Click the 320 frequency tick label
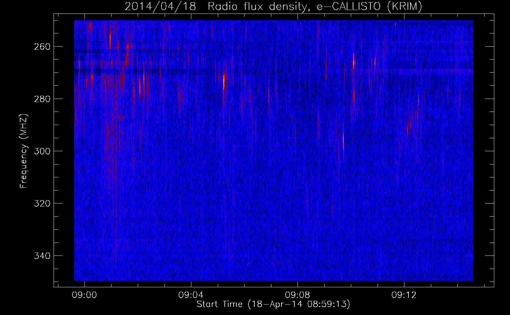The height and width of the screenshot is (315, 510). tap(42, 203)
